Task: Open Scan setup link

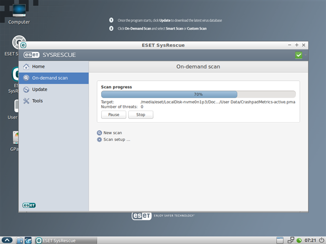Action: [117, 140]
